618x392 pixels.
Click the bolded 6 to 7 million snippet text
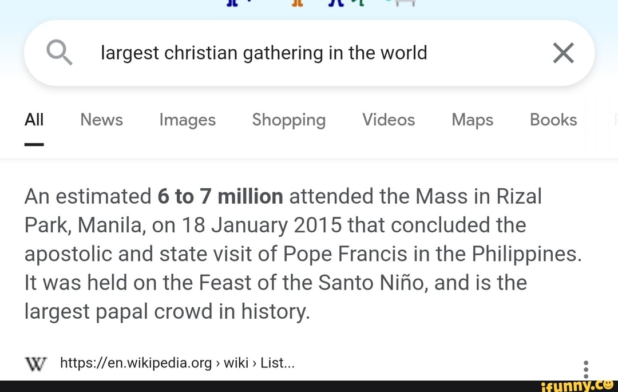click(x=220, y=196)
